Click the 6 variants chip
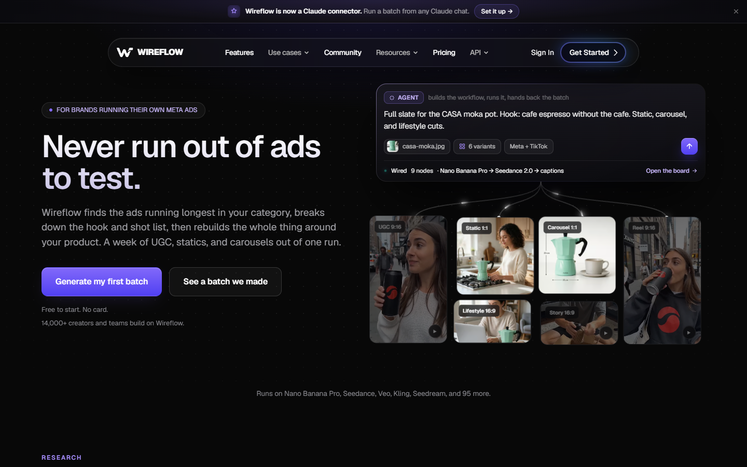747x467 pixels. 477,146
